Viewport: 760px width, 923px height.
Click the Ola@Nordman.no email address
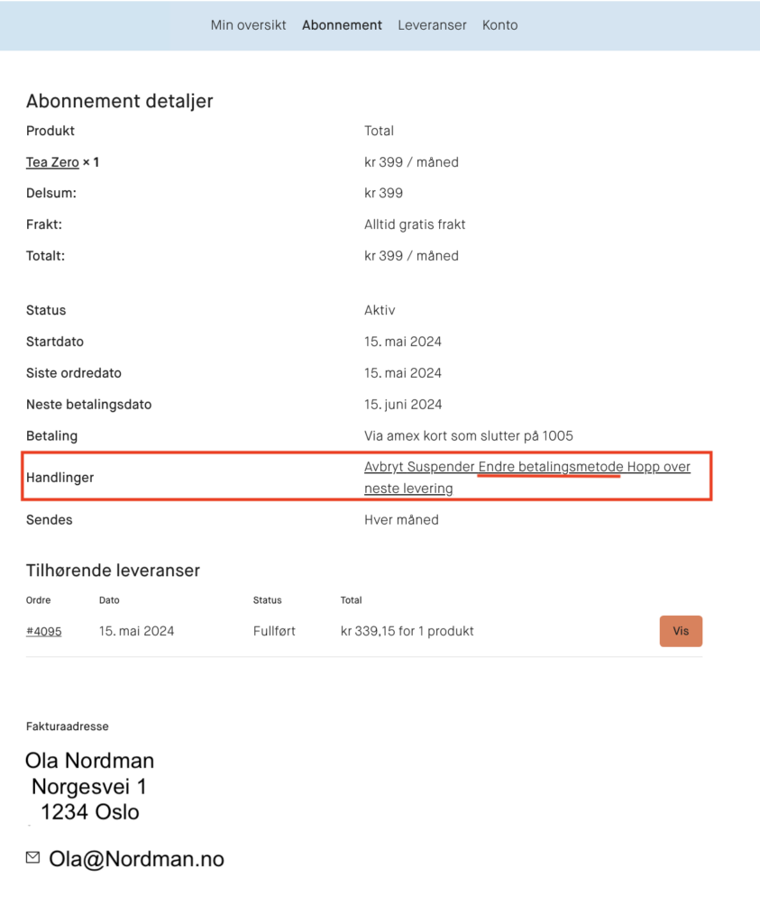click(136, 859)
